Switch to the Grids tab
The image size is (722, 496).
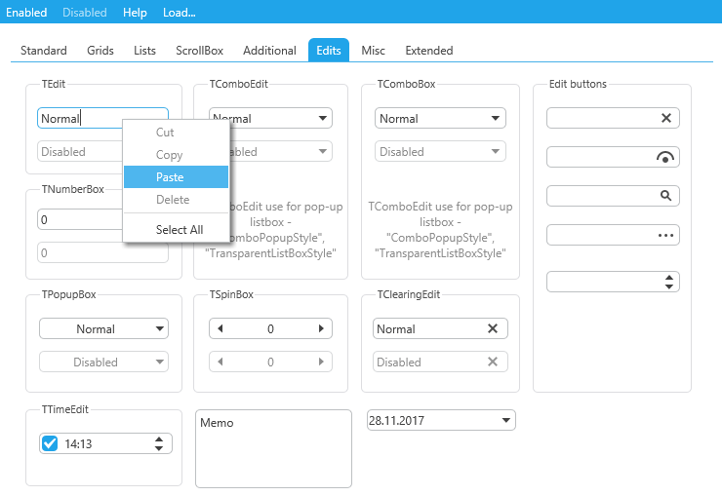coord(100,50)
